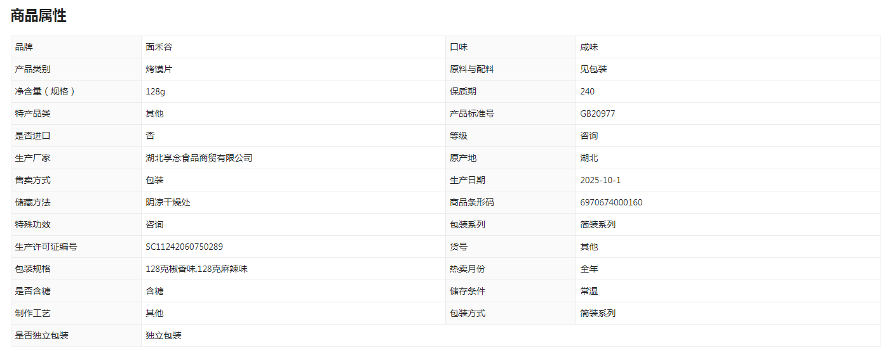Click the 储藏方法 value 阴凉干燥处
Screen dimensions: 883x348
click(x=168, y=202)
